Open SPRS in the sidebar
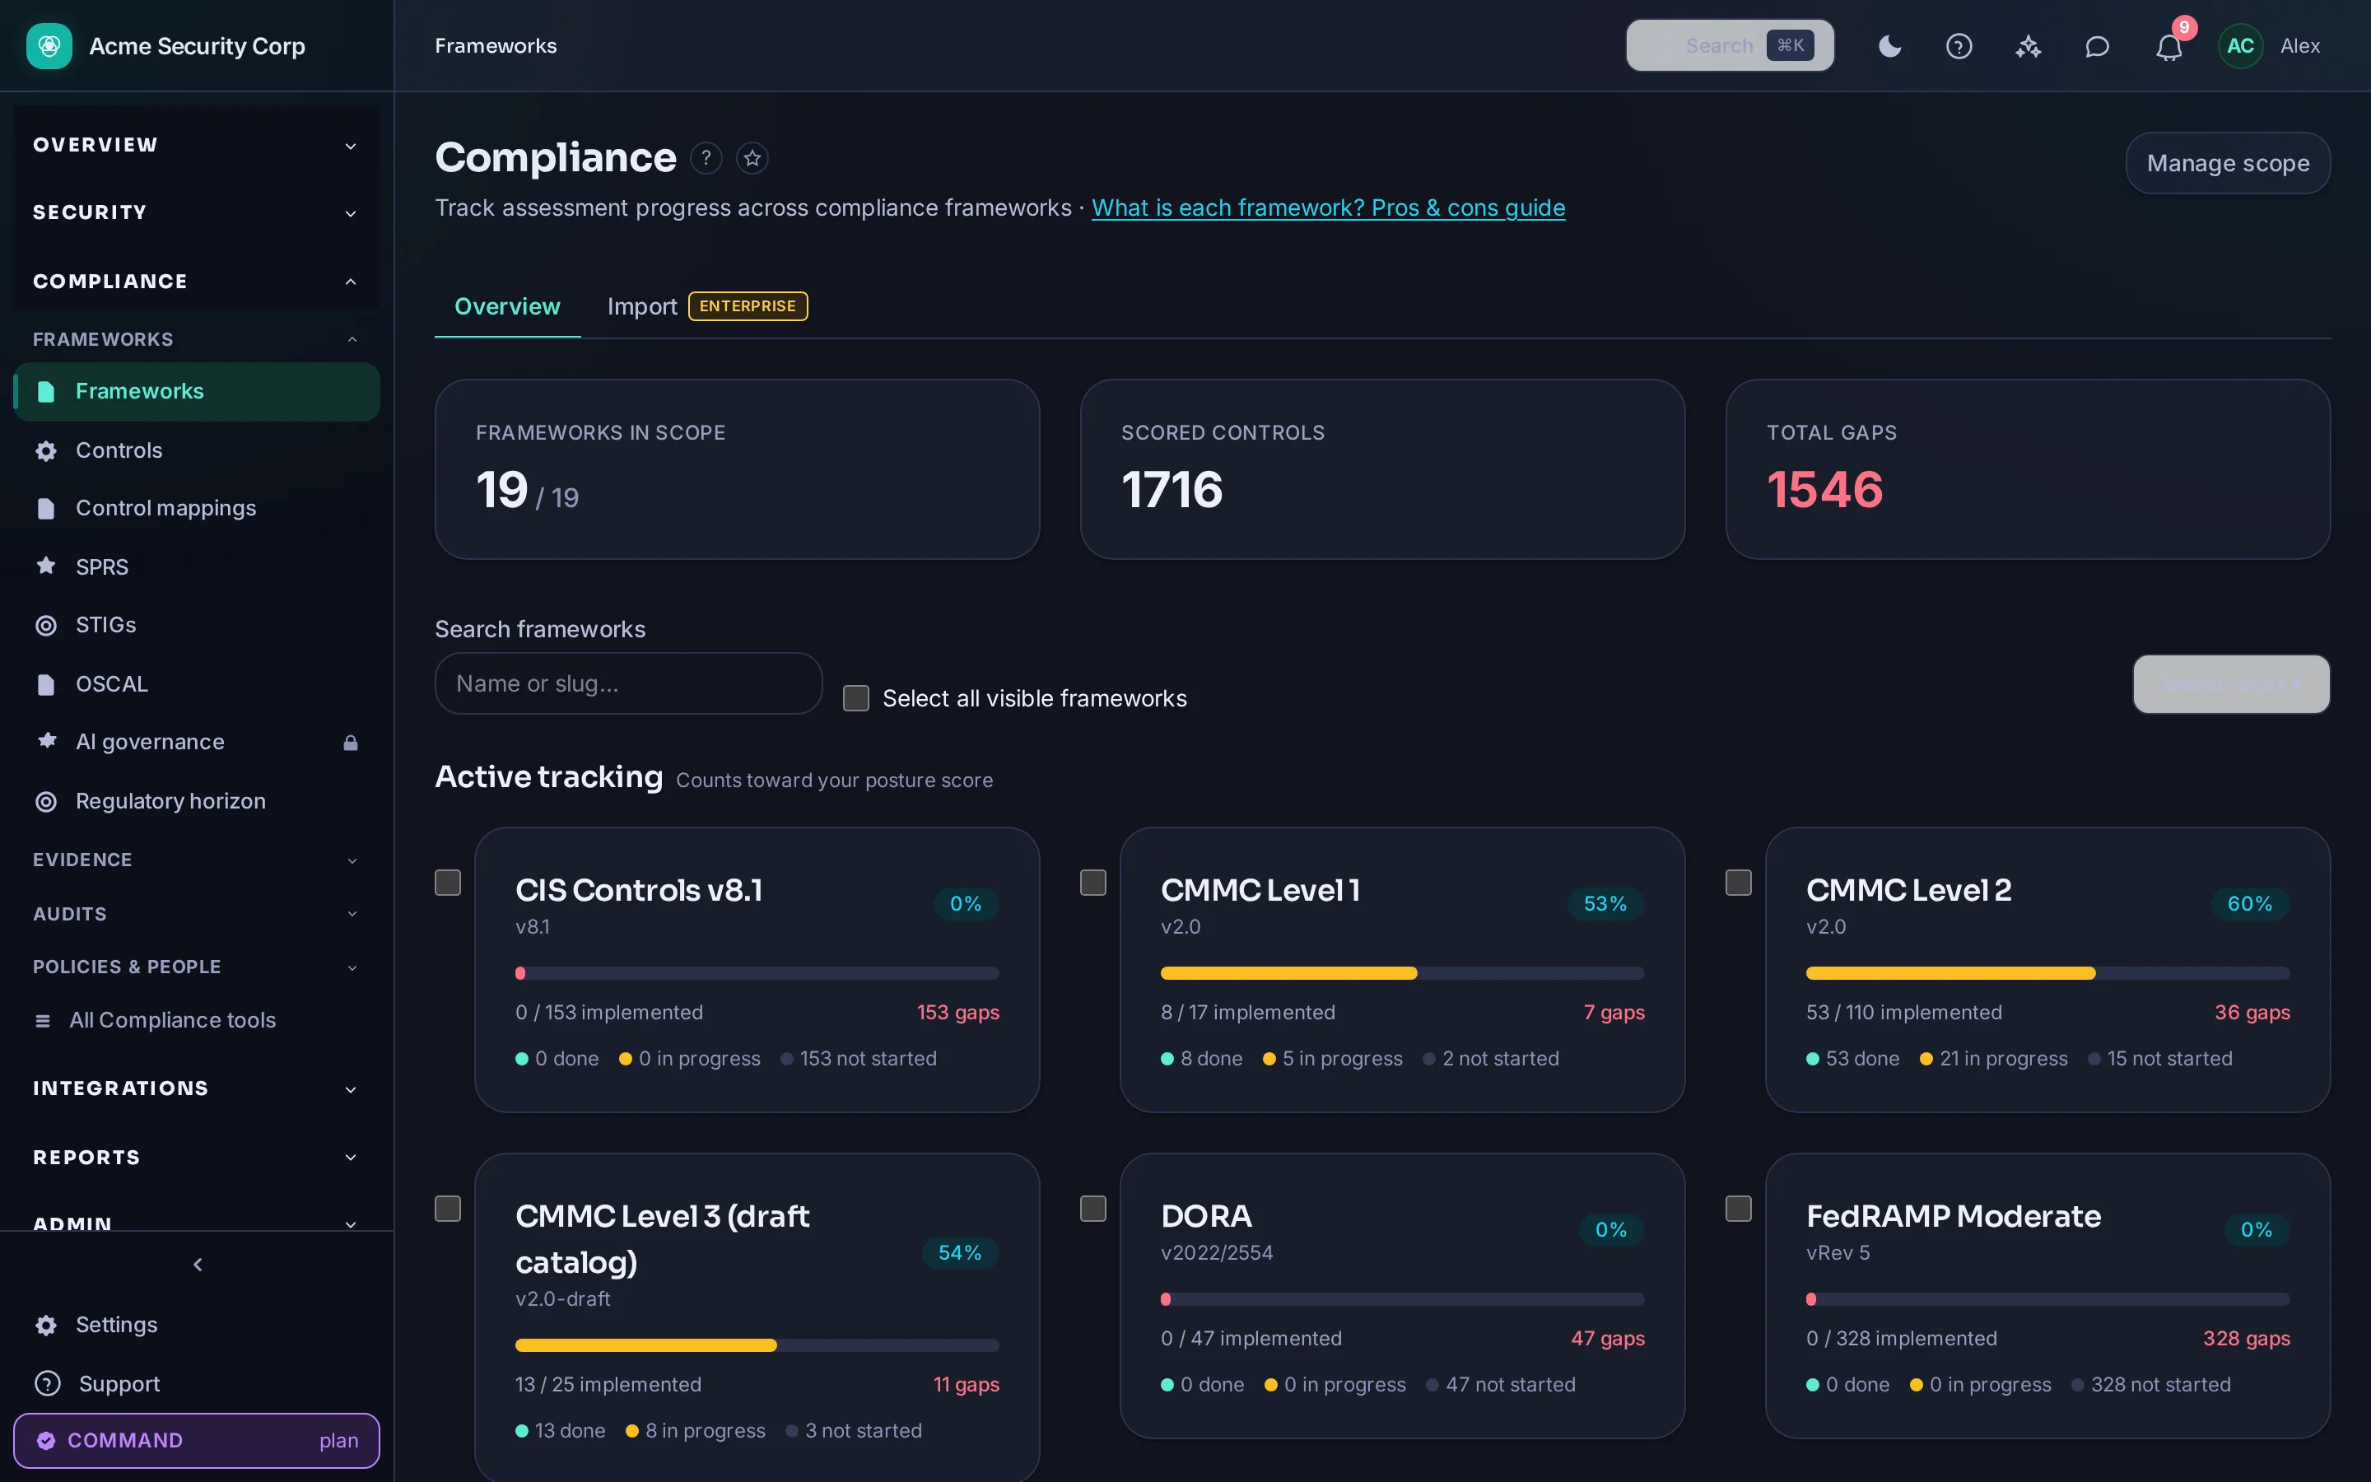Image resolution: width=2371 pixels, height=1482 pixels. click(197, 566)
